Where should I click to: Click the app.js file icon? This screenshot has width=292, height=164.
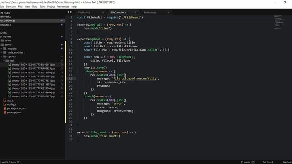tap(5, 100)
